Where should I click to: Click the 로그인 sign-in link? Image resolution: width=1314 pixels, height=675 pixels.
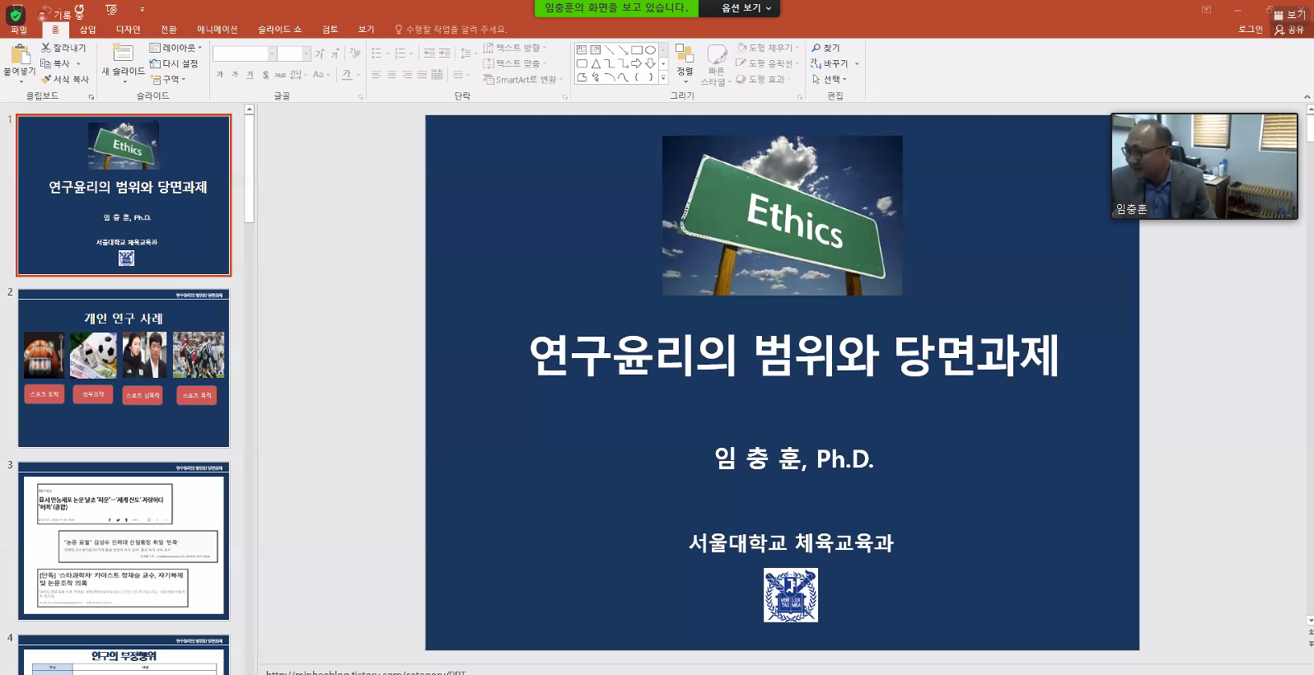pos(1251,30)
